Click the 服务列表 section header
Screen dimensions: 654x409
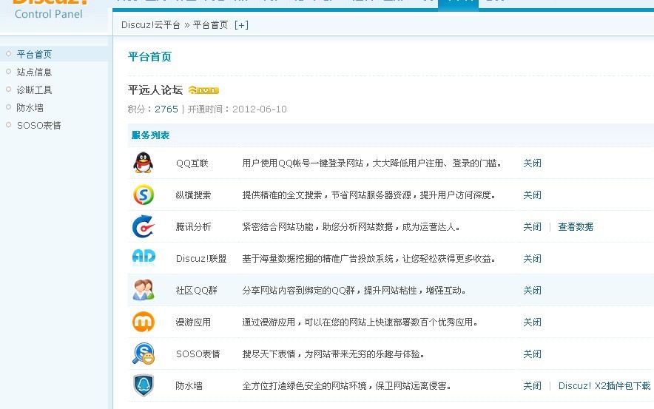[x=151, y=135]
